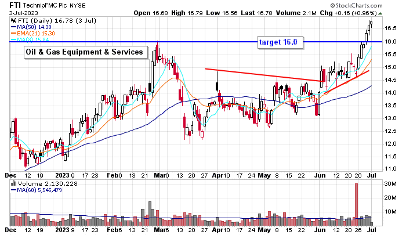Click the NYSE exchange label
Viewport: 406px width, 235px height.
coord(77,5)
